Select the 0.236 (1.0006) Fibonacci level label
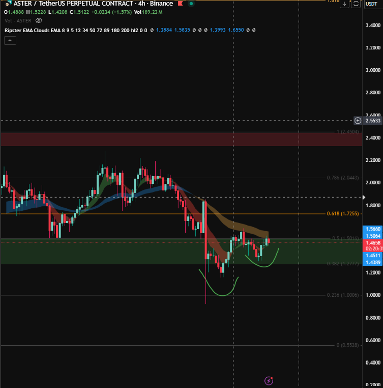Screen dimensions: 383x388 tap(343, 295)
